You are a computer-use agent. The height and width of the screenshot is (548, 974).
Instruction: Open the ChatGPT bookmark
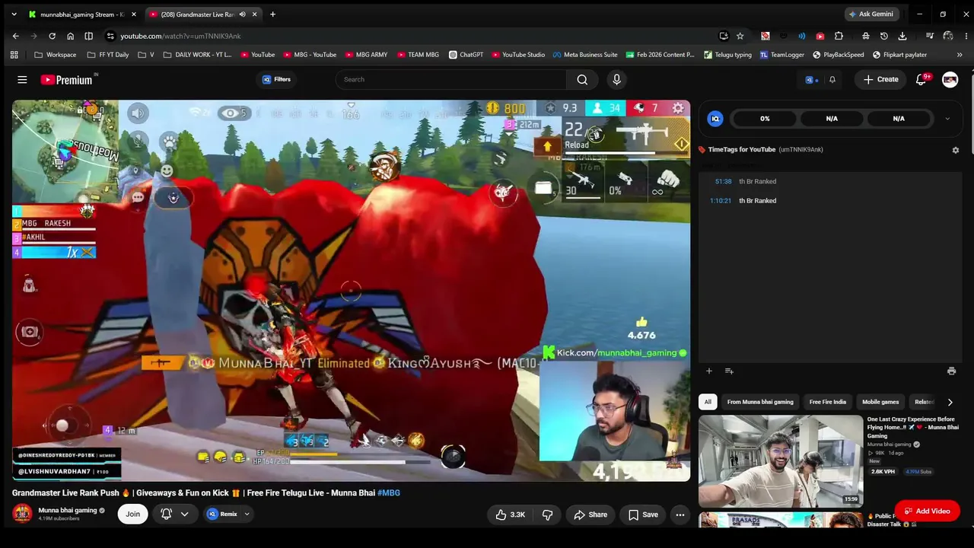pos(466,55)
